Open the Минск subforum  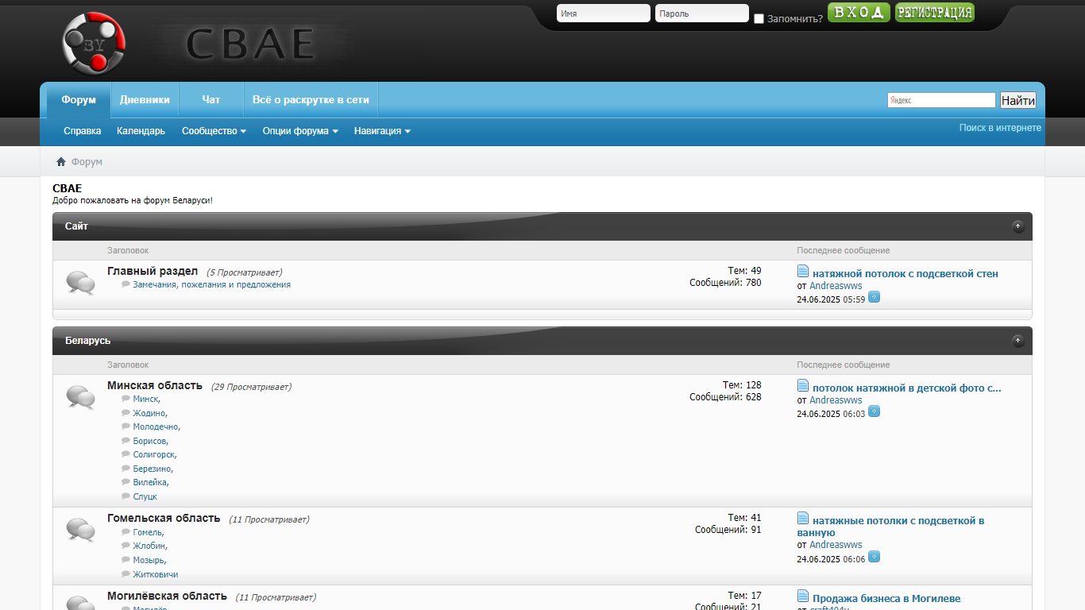pyautogui.click(x=145, y=399)
